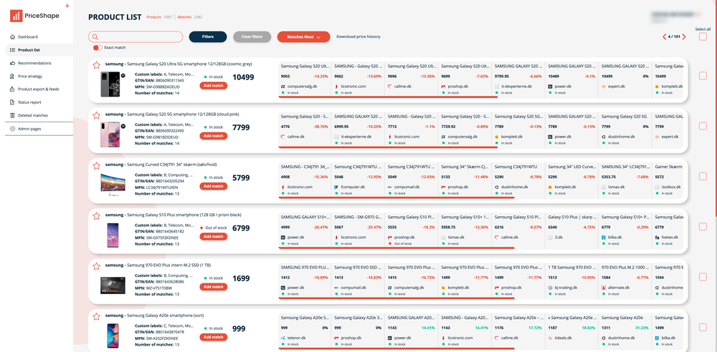Open the Matches Most sort dropdown

click(x=303, y=37)
